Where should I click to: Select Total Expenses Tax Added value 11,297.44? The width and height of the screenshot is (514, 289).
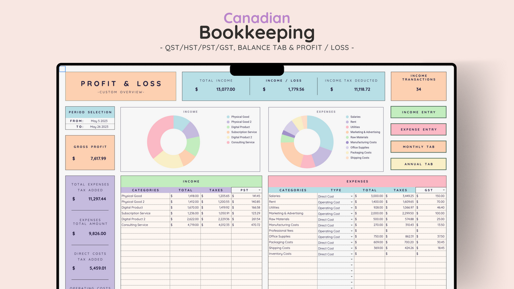pyautogui.click(x=97, y=199)
